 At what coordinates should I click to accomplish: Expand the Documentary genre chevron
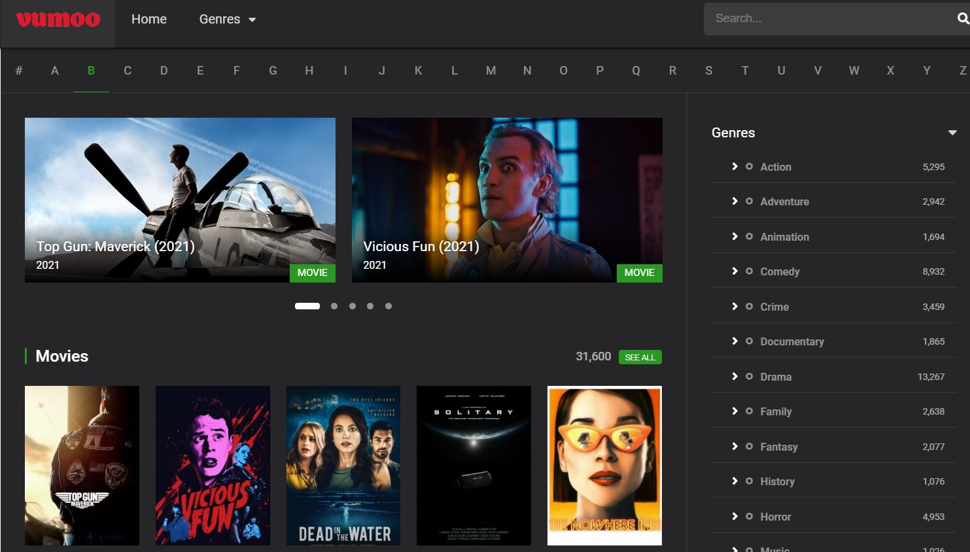click(x=735, y=341)
